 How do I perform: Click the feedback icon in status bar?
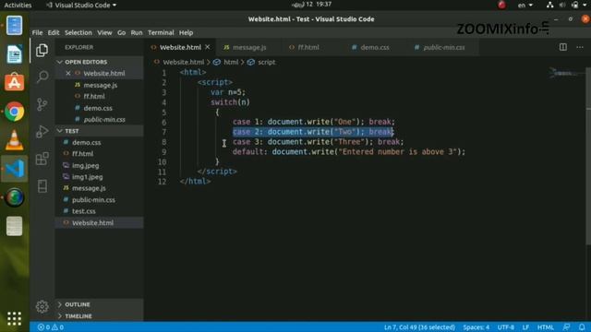pyautogui.click(x=566, y=327)
